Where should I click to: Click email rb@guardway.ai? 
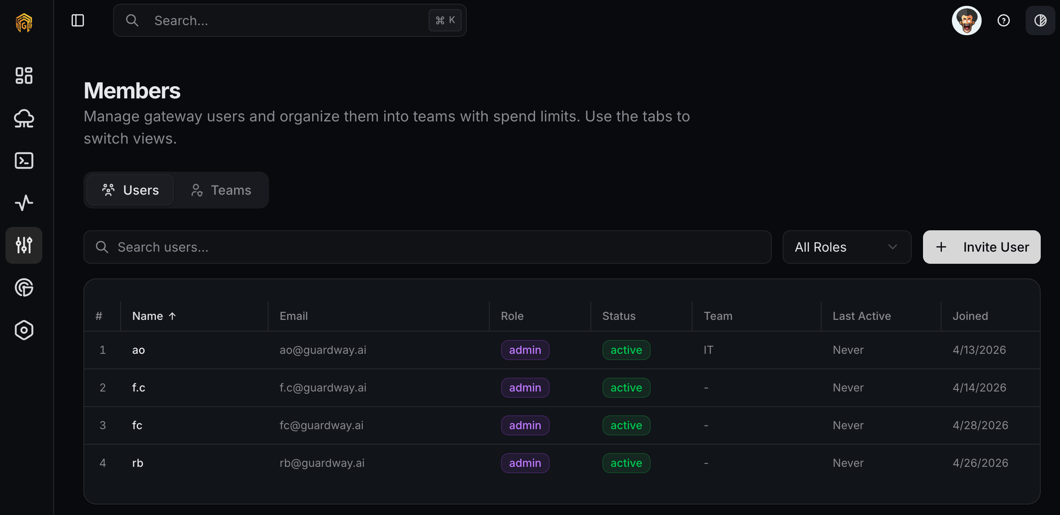pyautogui.click(x=322, y=463)
